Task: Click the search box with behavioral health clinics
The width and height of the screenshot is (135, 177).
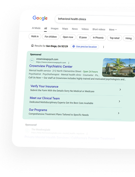Action: pyautogui.click(x=95, y=20)
